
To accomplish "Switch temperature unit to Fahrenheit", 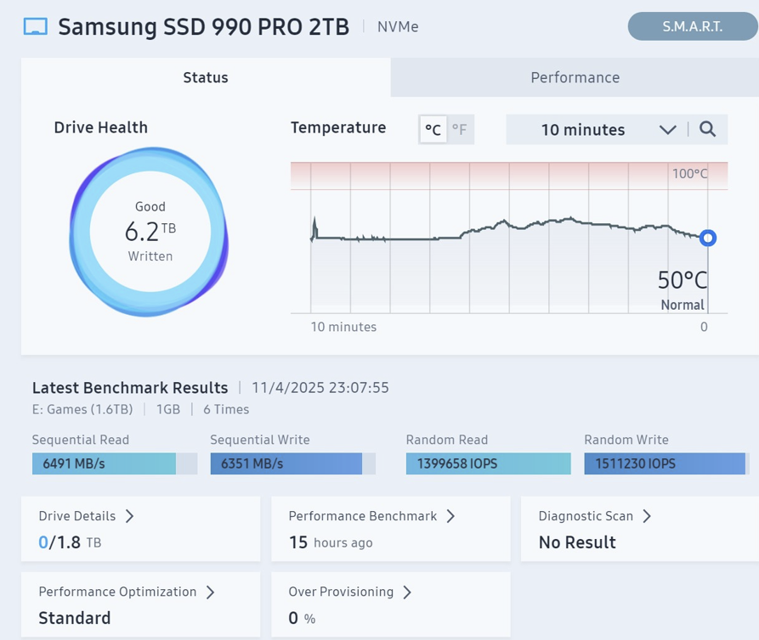I will pos(460,130).
